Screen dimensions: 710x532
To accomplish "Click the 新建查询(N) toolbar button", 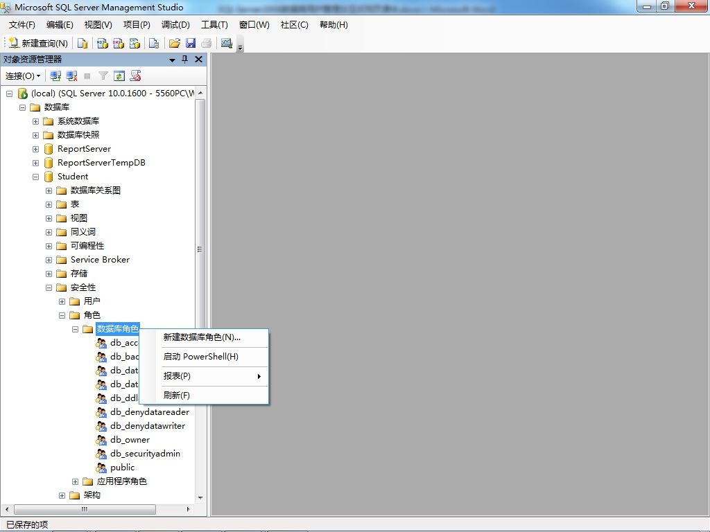I will (39, 43).
